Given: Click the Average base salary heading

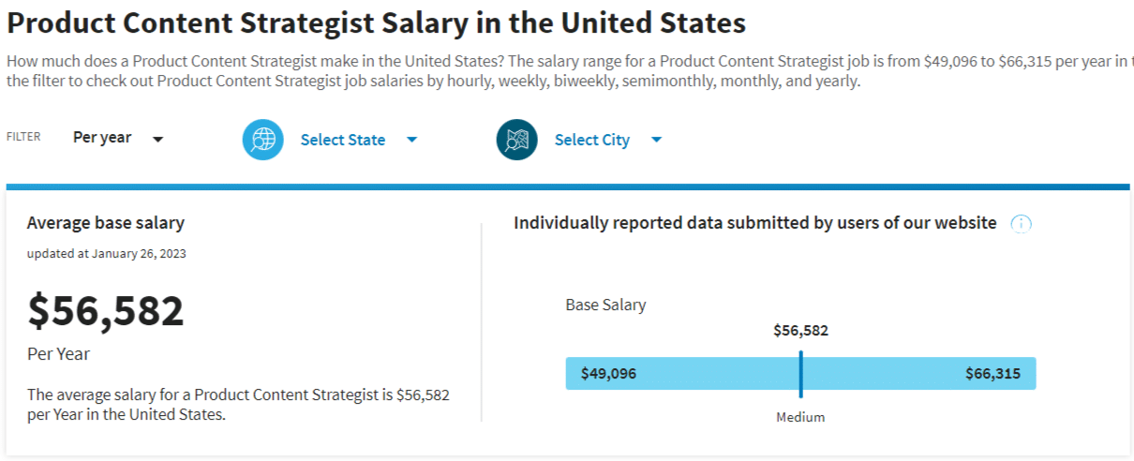Looking at the screenshot, I should 105,223.
